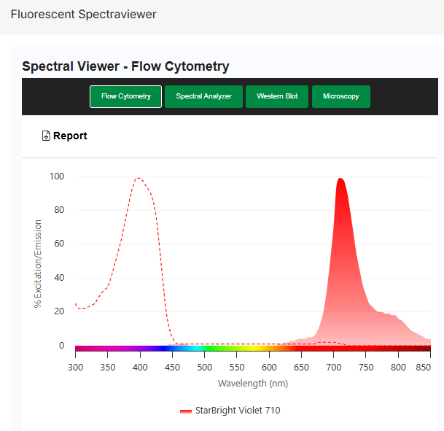Click the violet region of the spectrum color bar
444x431 pixels.
click(x=139, y=349)
